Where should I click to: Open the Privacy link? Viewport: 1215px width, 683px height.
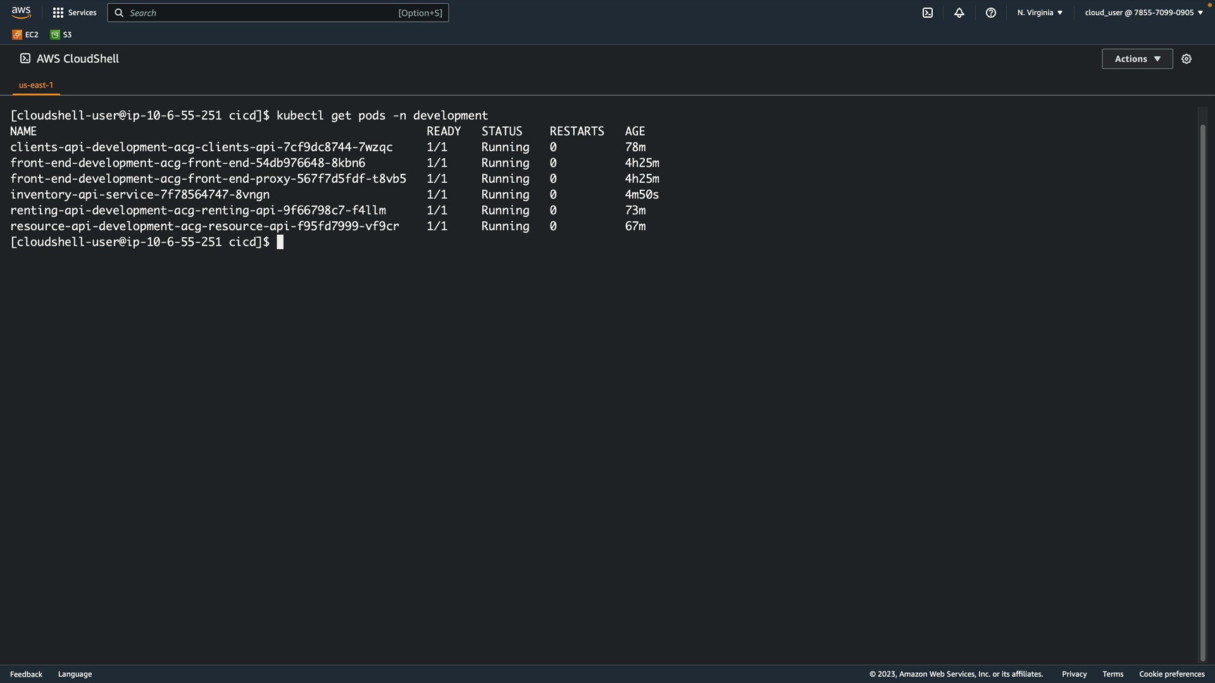click(x=1074, y=674)
